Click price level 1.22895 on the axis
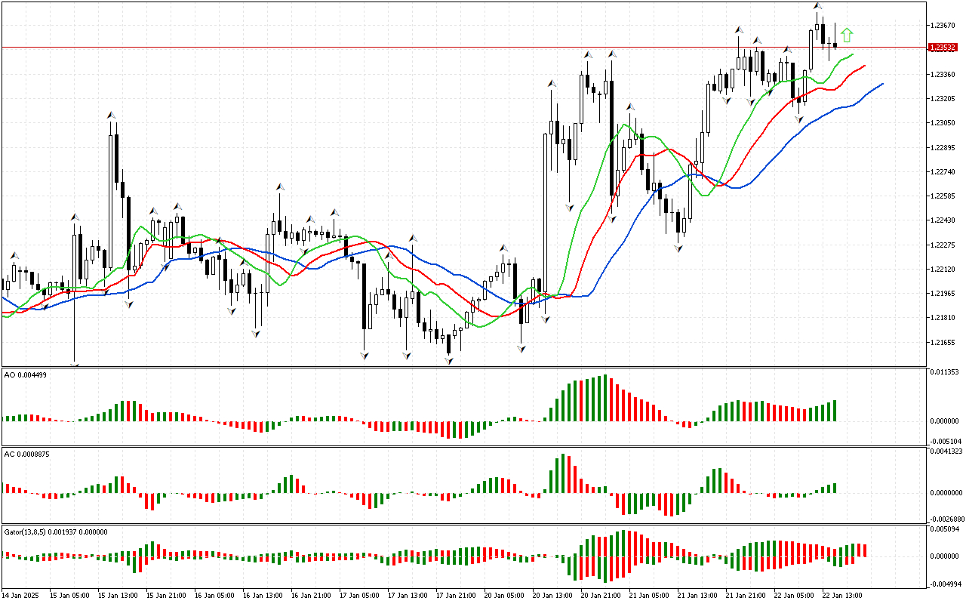 [x=944, y=147]
